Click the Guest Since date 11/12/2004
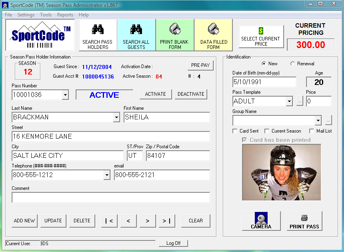Screen dimensions: 344x252 coord(97,67)
